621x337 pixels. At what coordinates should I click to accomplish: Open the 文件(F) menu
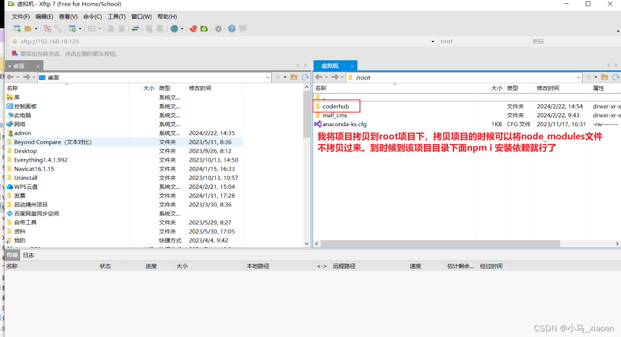pyautogui.click(x=21, y=16)
